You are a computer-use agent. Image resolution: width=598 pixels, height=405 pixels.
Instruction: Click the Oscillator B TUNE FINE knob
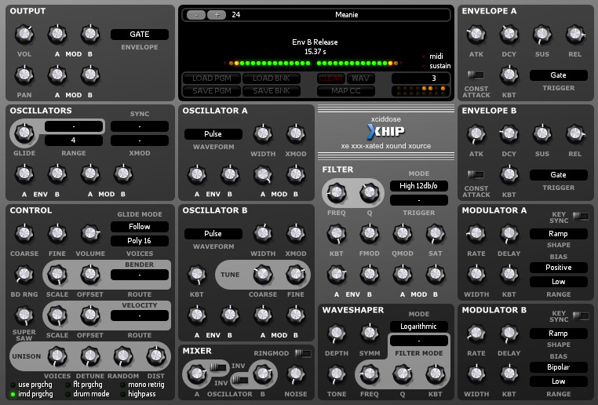296,274
